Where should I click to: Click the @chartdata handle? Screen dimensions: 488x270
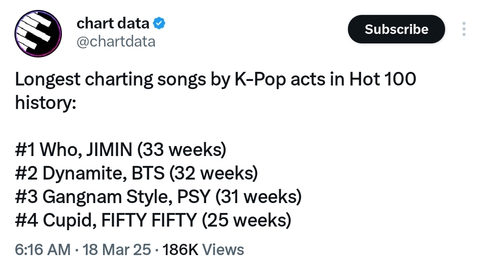(116, 42)
